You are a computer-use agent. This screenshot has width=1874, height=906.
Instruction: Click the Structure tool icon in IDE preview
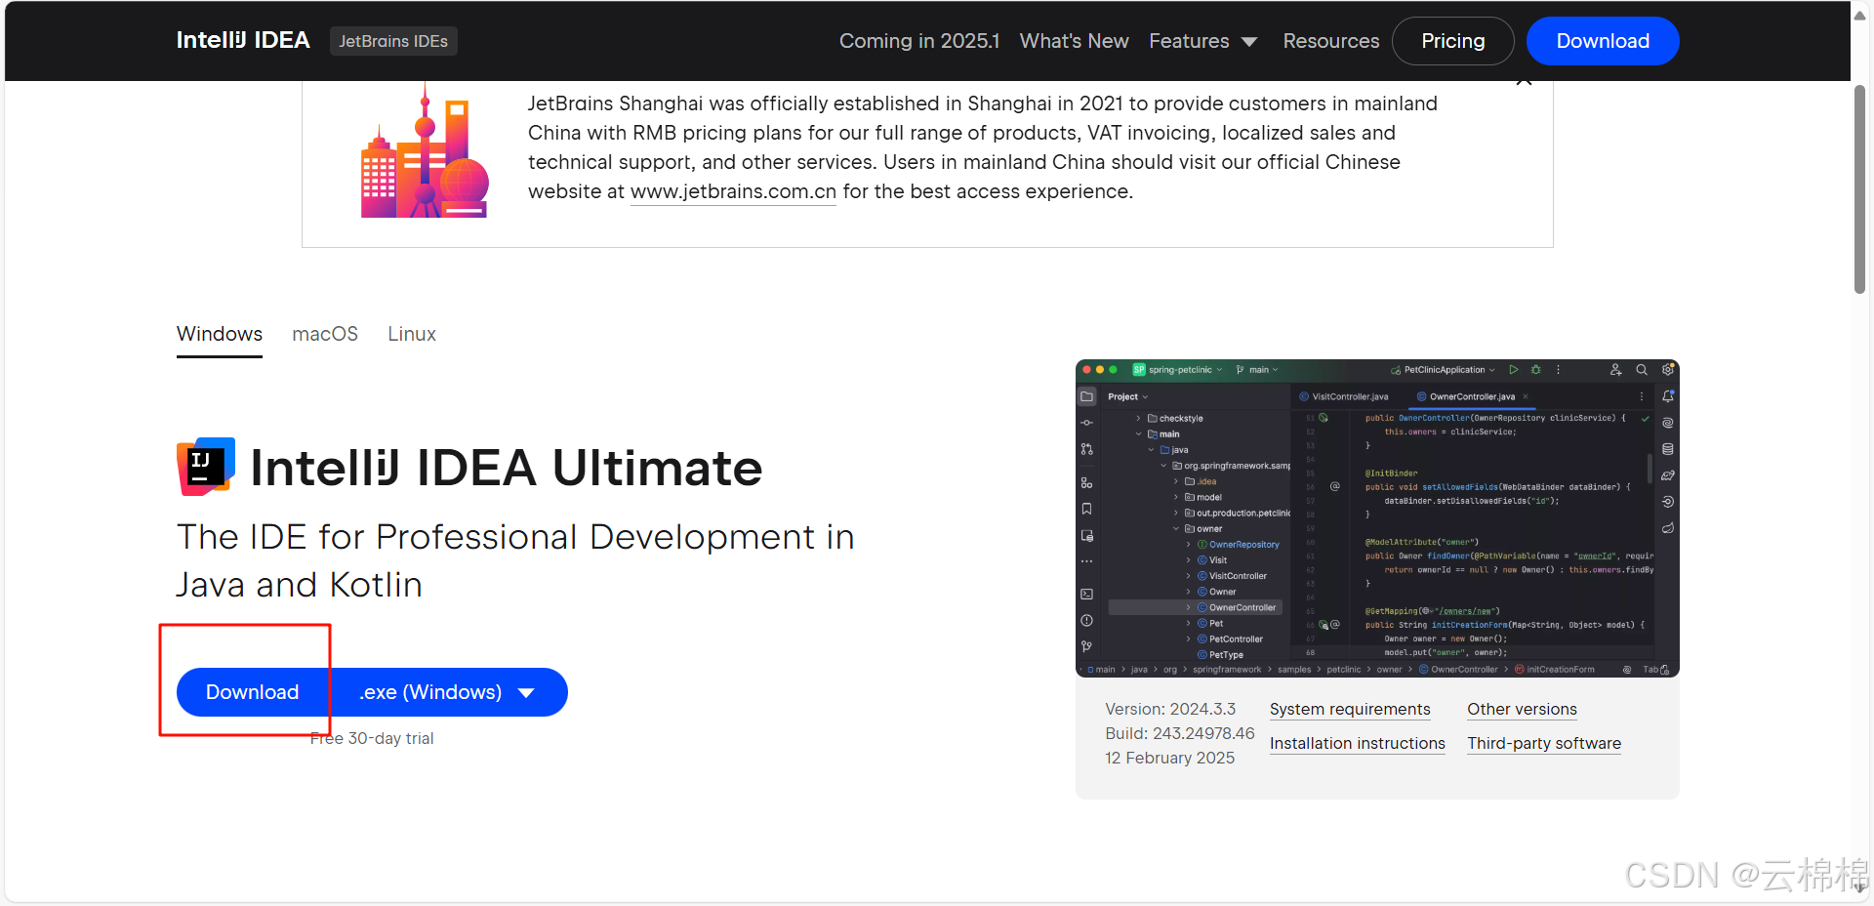pos(1086,483)
